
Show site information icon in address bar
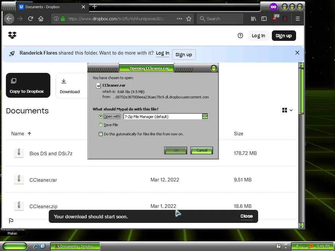coord(56,19)
